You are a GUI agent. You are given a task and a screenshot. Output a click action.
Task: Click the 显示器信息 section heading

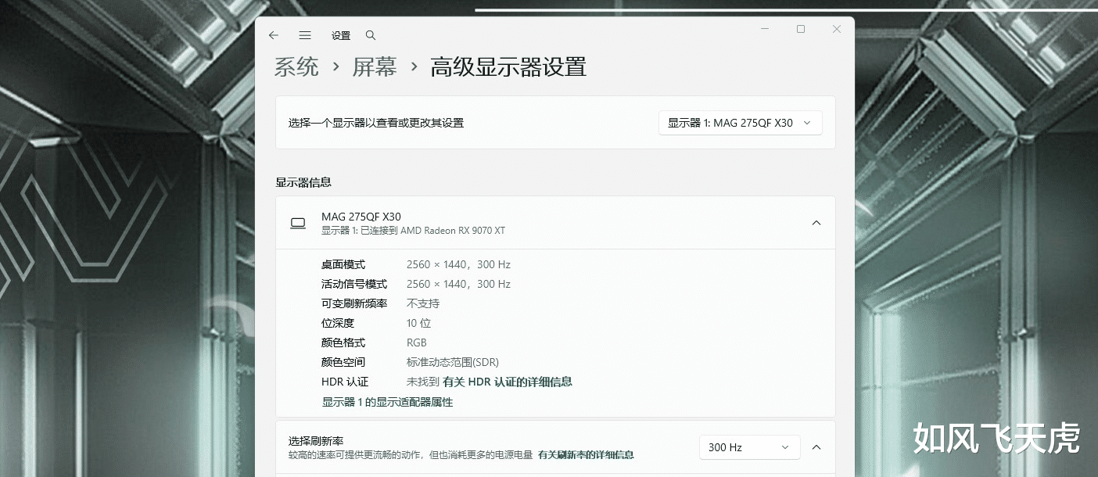coord(303,182)
